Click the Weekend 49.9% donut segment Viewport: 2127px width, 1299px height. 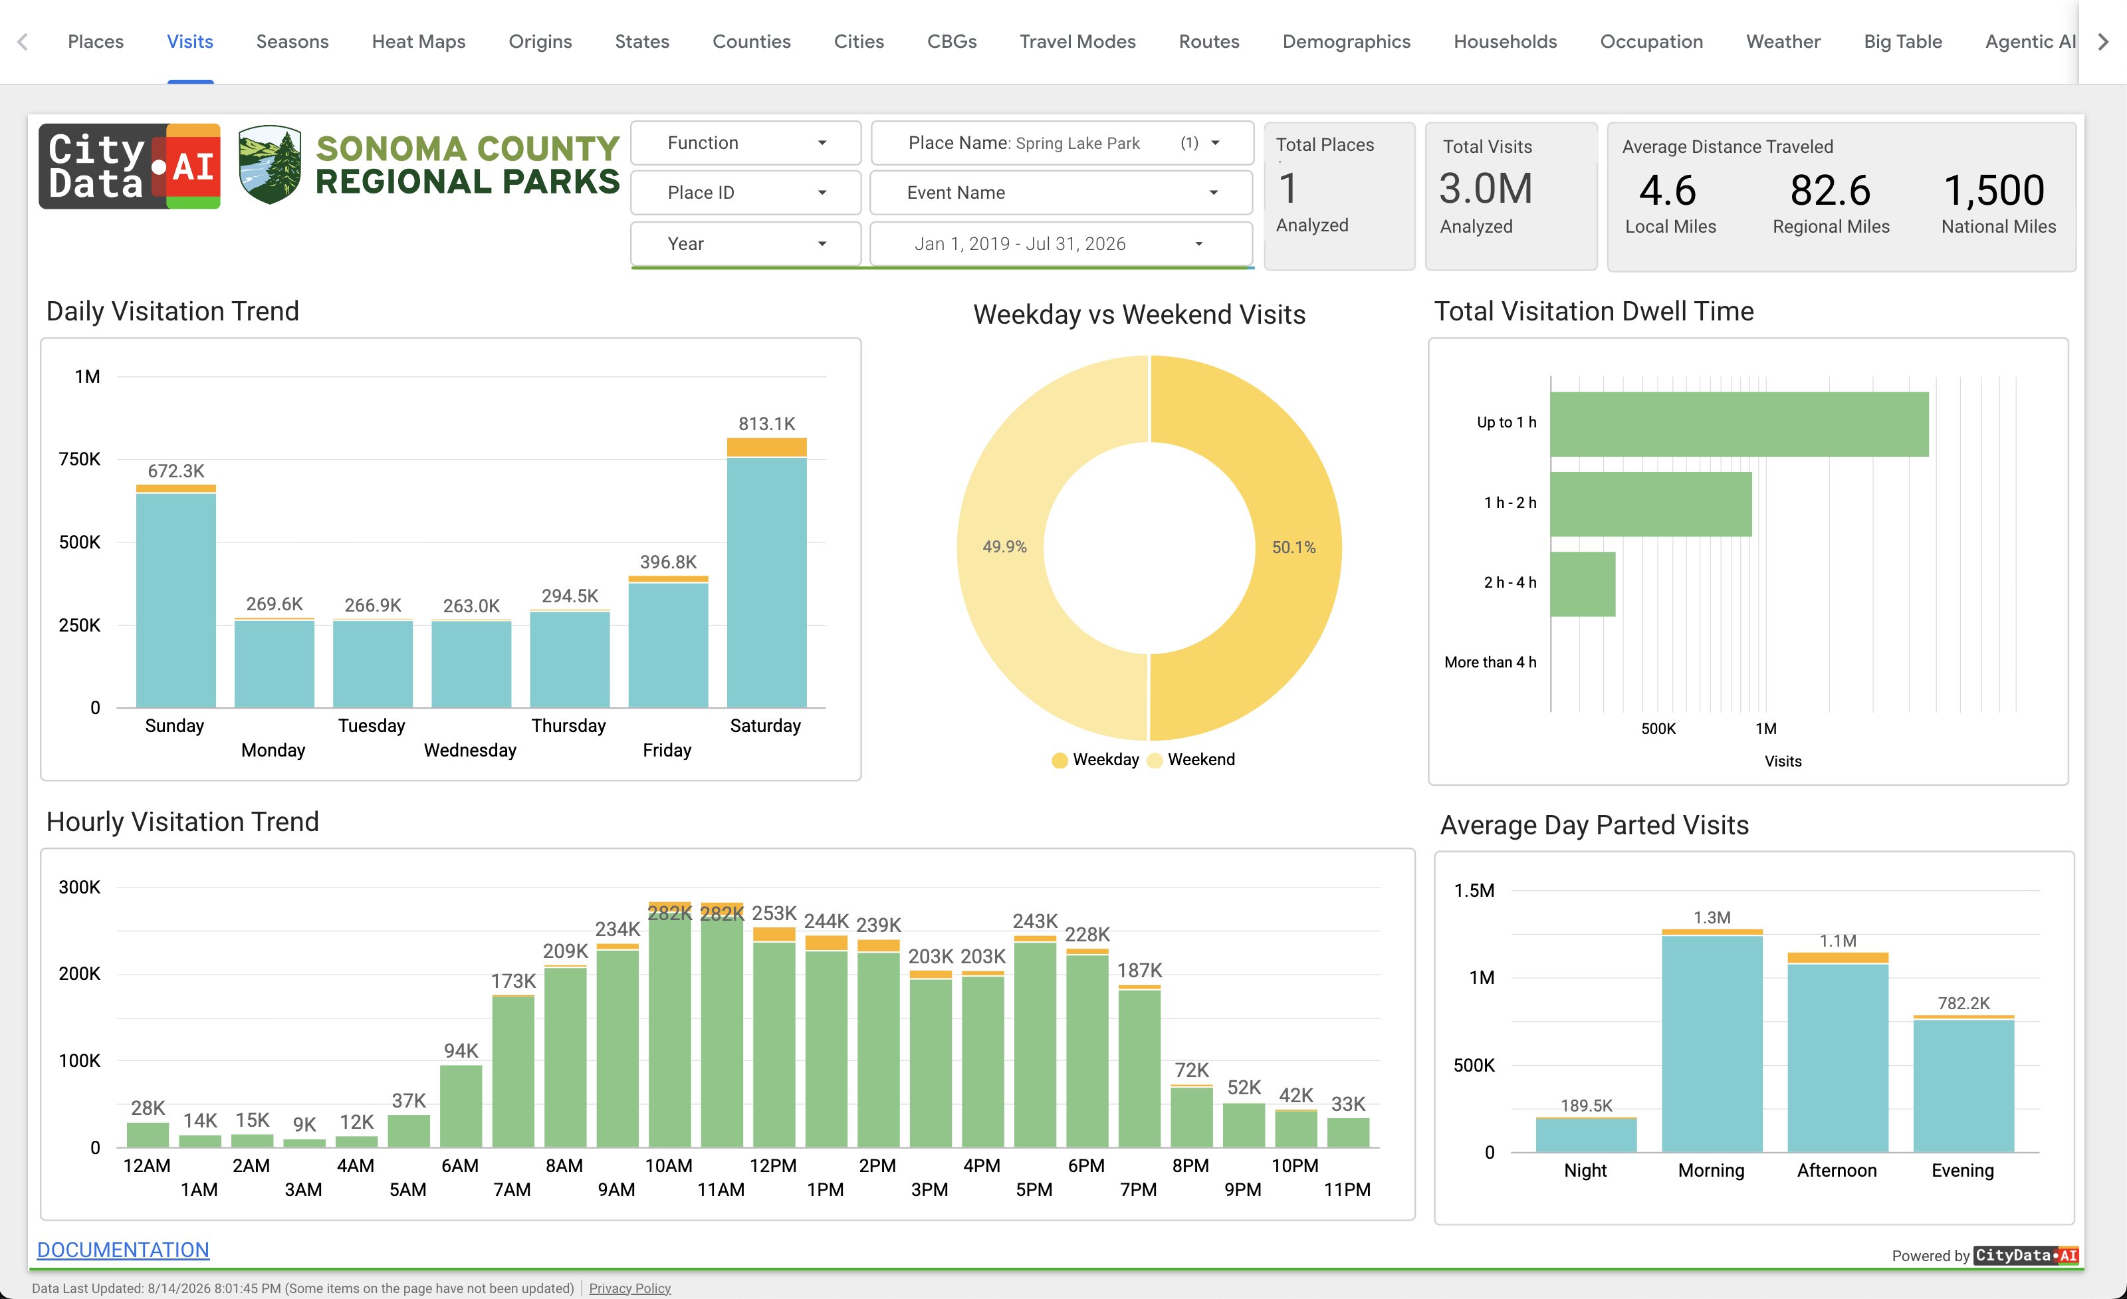click(x=1004, y=547)
